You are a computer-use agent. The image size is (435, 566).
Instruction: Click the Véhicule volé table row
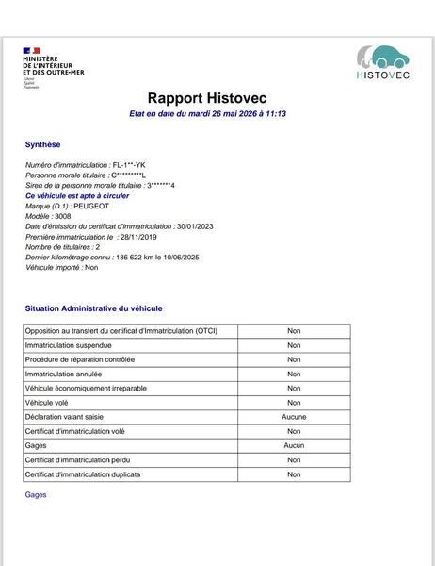[186, 403]
